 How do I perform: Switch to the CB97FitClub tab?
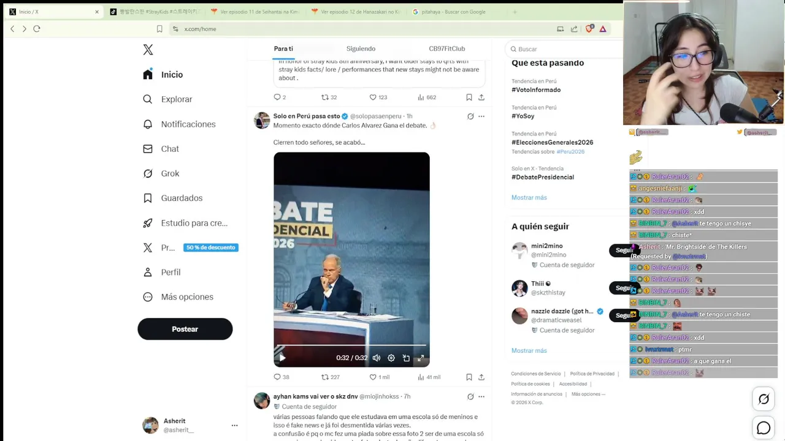click(446, 49)
